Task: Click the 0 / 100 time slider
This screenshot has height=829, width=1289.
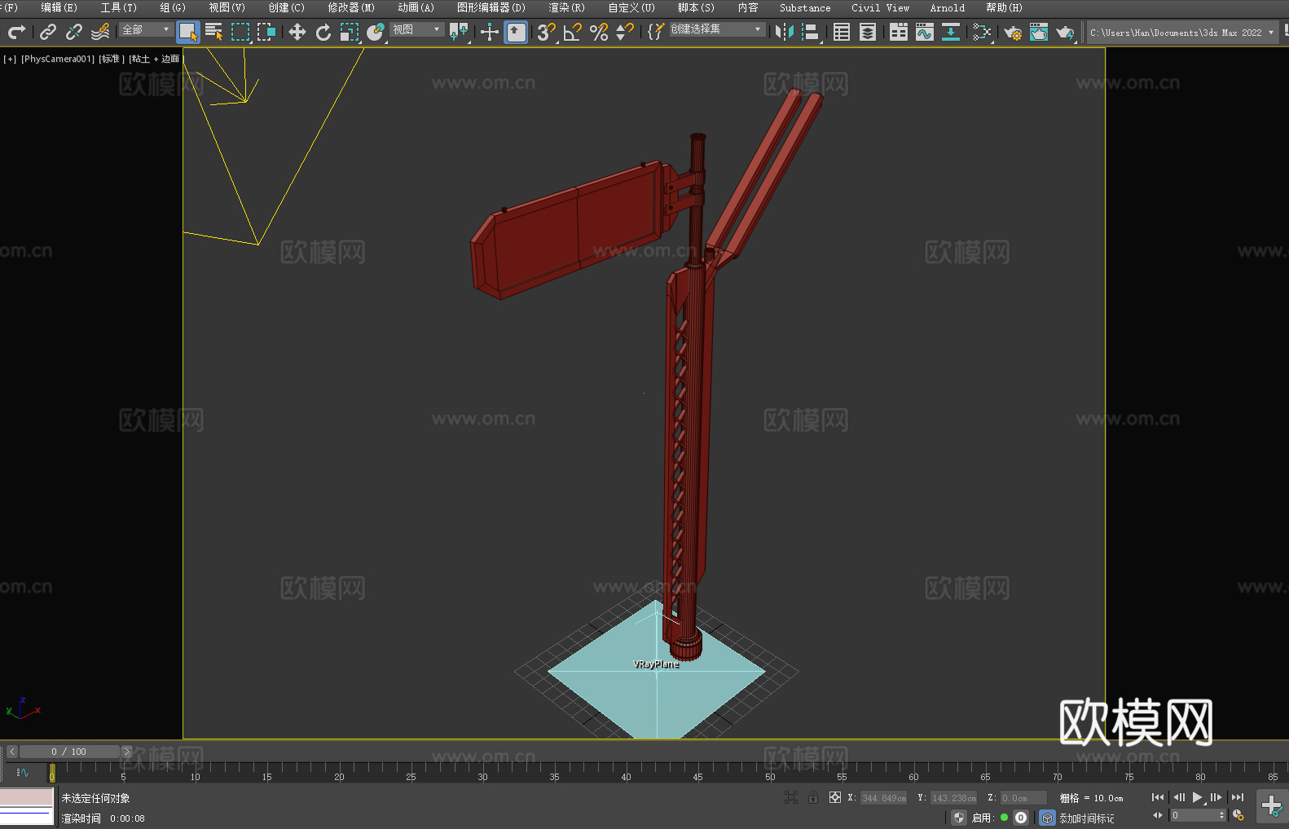Action: pyautogui.click(x=69, y=752)
